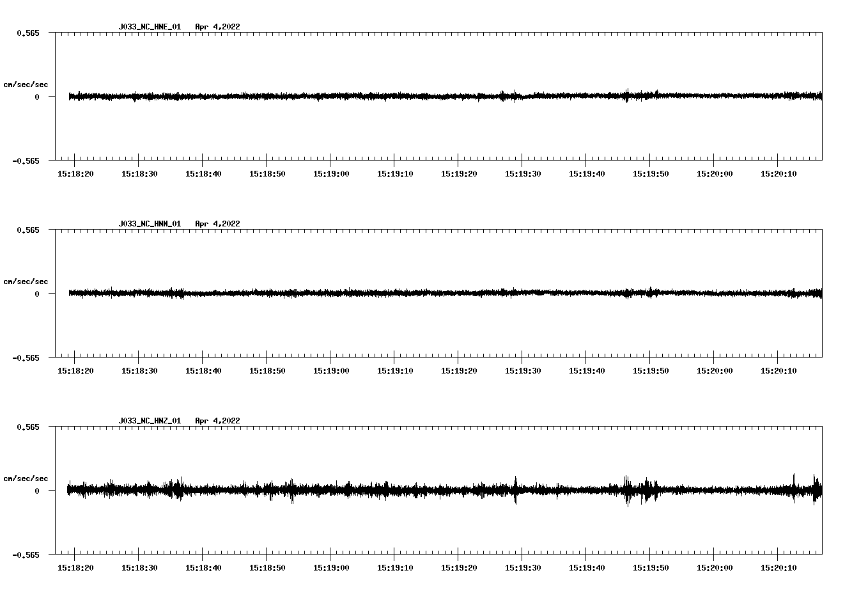Click 15:19:50 time label under HNE plot
The height and width of the screenshot is (591, 868).
(x=651, y=173)
